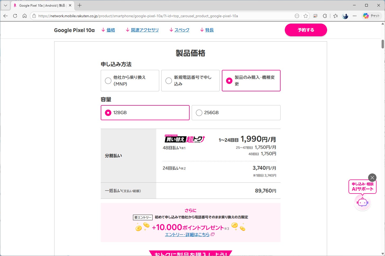Minimize the browser window
385x256 pixels.
[354, 5]
